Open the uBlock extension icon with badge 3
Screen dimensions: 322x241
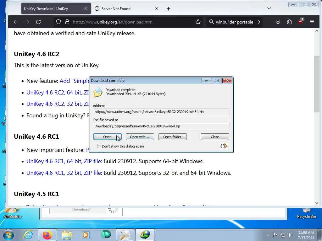pyautogui.click(x=301, y=21)
